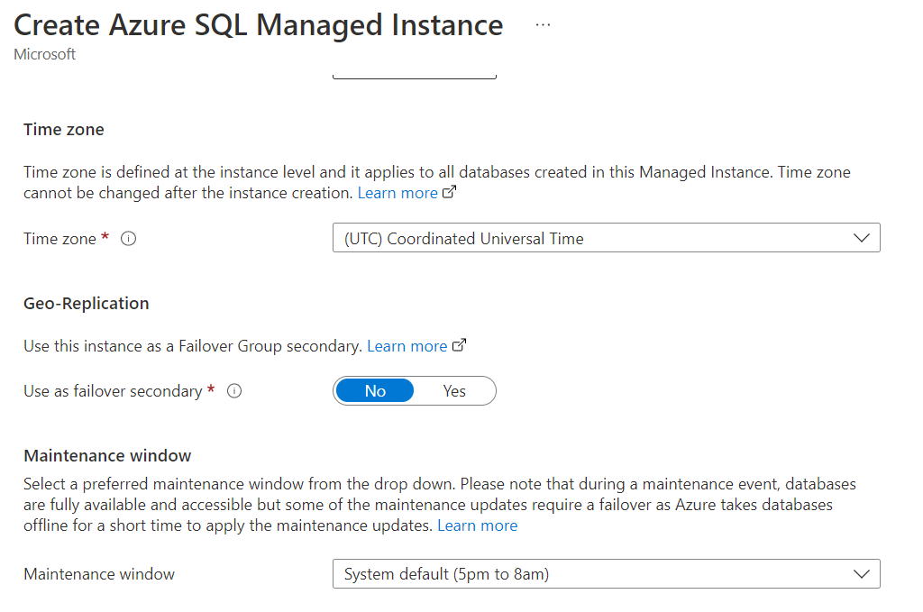Viewport: 923px width, 612px height.
Task: Click the partially visible field at top
Action: [x=415, y=74]
